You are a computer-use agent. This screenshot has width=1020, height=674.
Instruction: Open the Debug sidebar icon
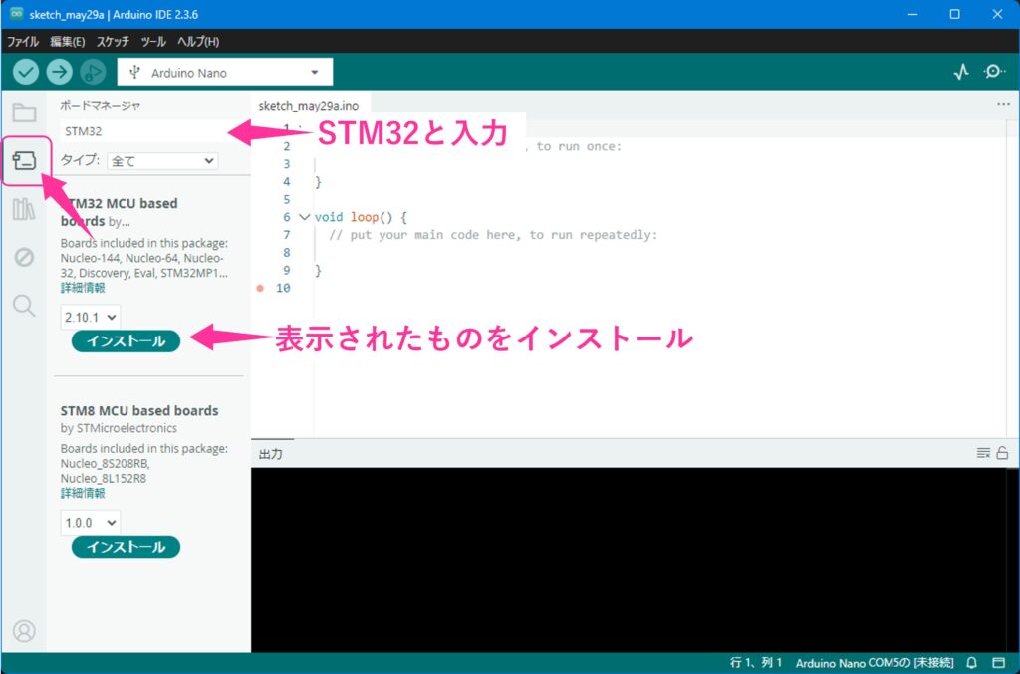click(24, 258)
